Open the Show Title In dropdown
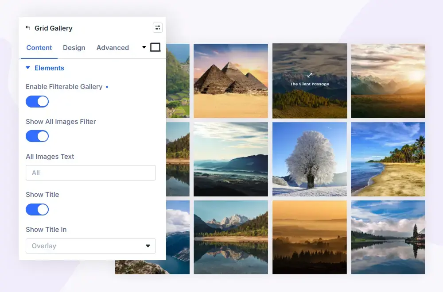Screen dimensions: 443x292 coord(91,246)
